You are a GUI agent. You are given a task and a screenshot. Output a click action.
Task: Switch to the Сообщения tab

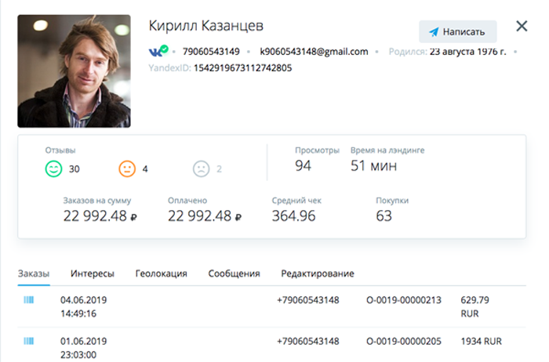234,273
